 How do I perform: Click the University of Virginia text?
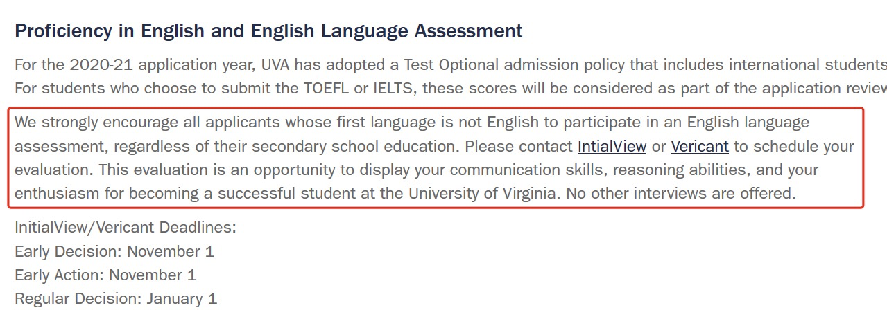[x=482, y=194]
